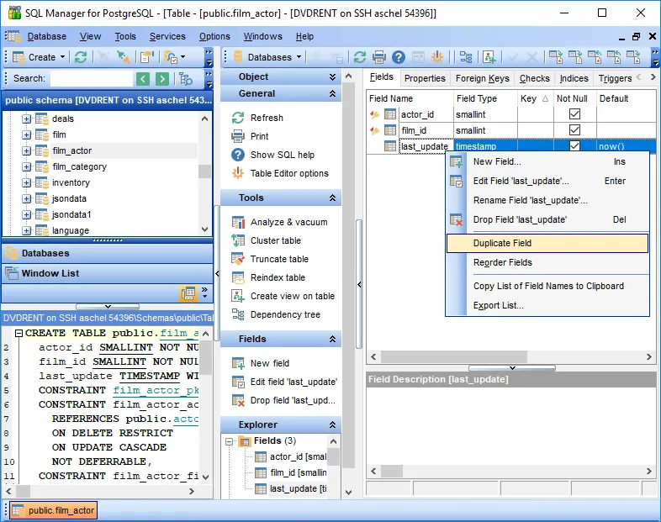
Task: Click the Databases cylinder icon
Action: click(238, 57)
